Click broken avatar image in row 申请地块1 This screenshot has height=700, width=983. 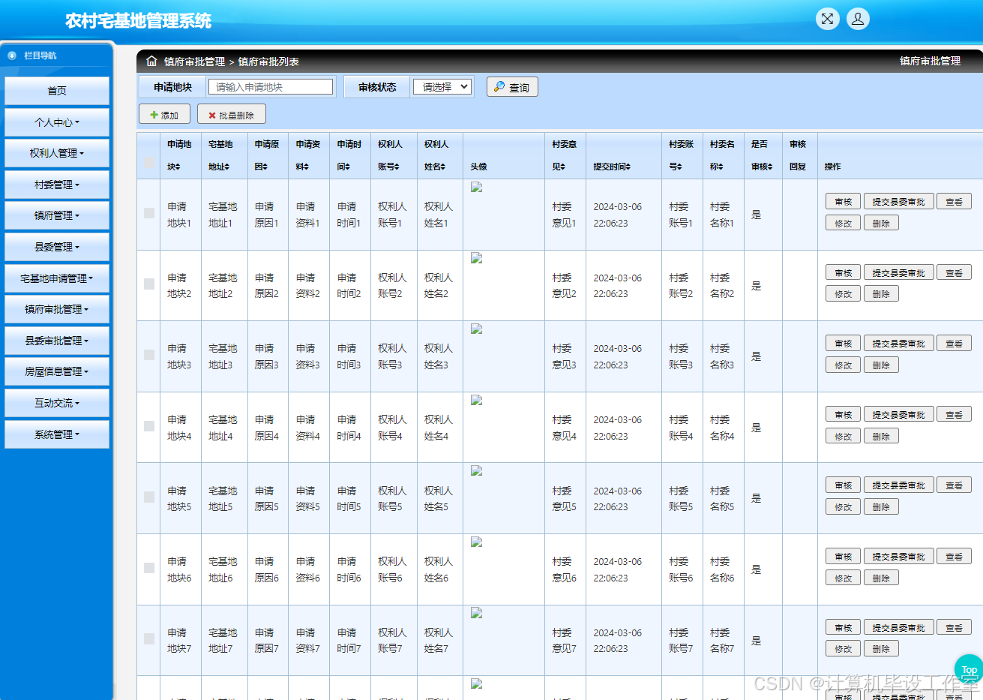(x=476, y=187)
